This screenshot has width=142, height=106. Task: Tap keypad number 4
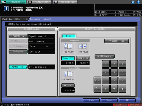coord(106,72)
